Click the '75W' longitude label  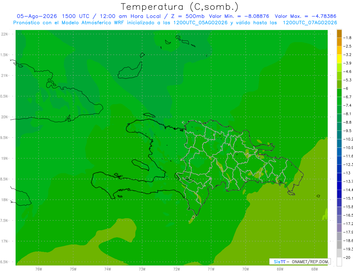click(73, 269)
